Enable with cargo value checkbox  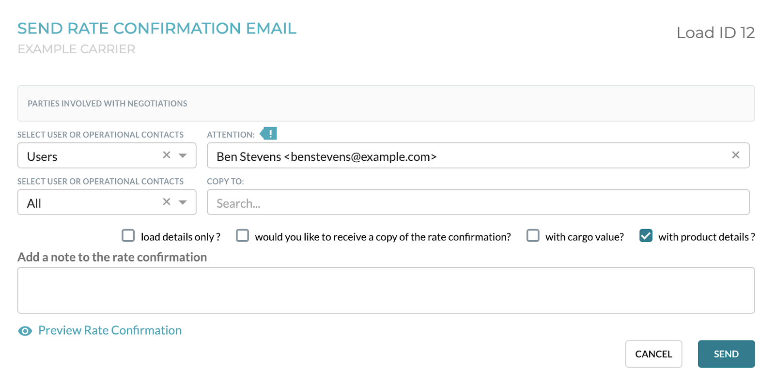click(533, 236)
